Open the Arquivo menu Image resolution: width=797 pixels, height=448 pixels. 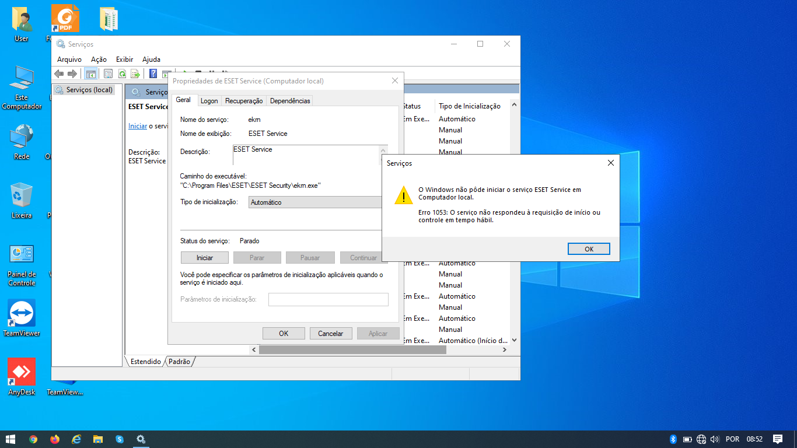[69, 60]
